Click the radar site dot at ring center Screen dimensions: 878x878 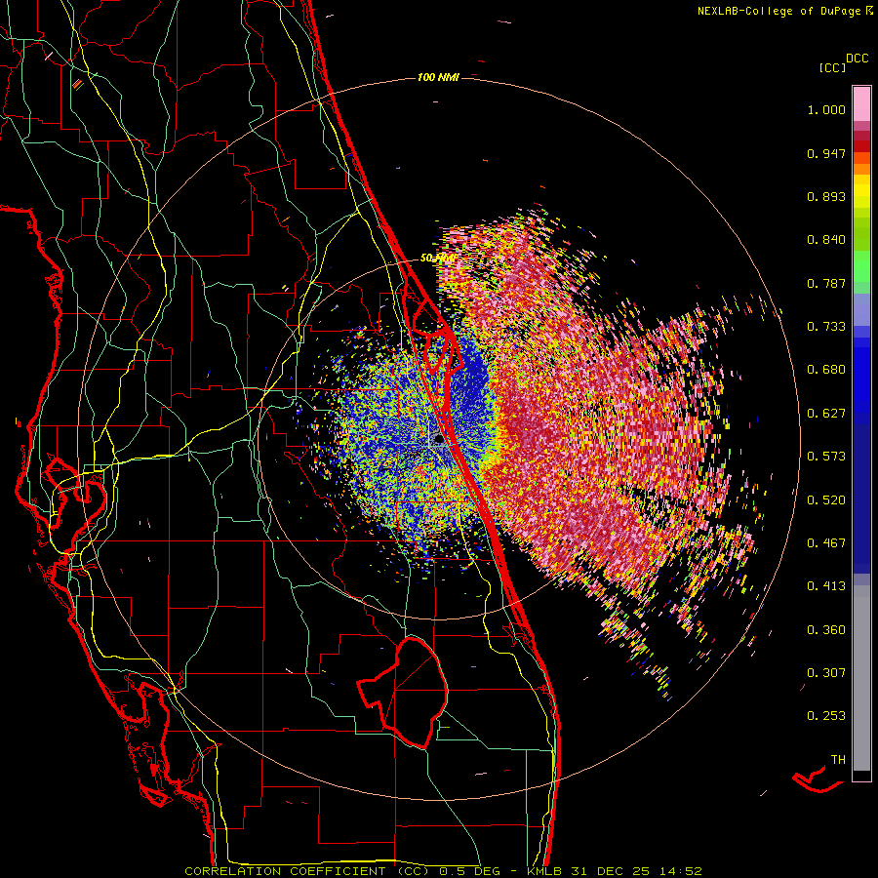439,440
